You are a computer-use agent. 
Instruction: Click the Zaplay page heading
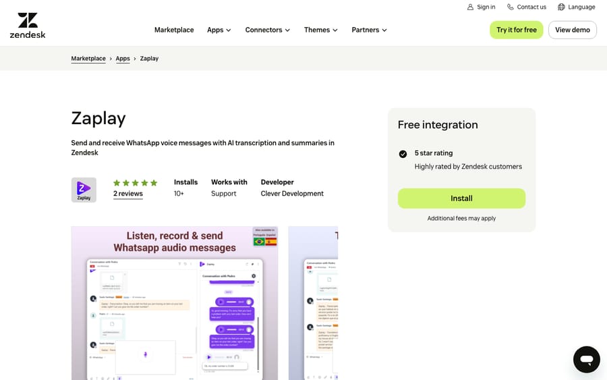[98, 119]
